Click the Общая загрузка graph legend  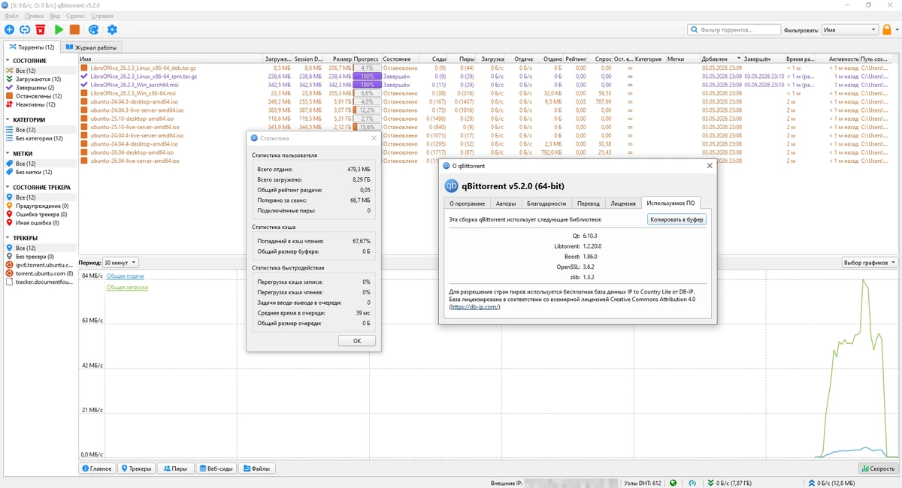(x=127, y=288)
